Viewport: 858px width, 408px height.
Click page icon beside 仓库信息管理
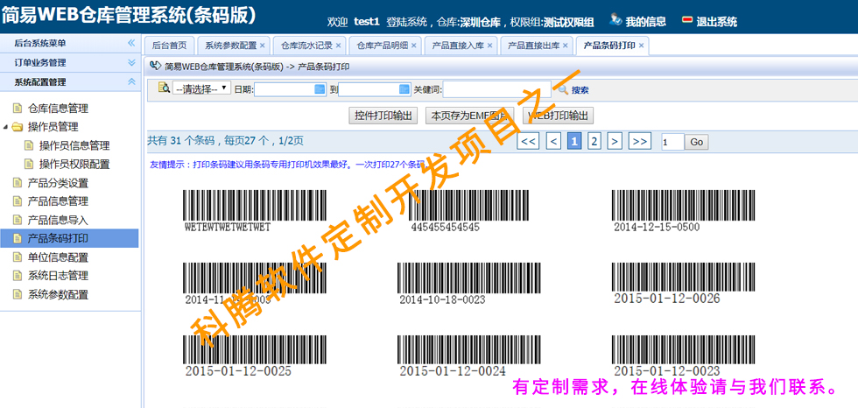pos(18,108)
